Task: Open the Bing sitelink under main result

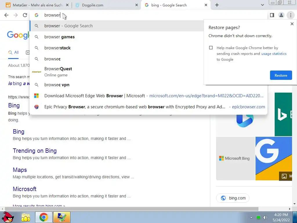Action: tap(19, 132)
